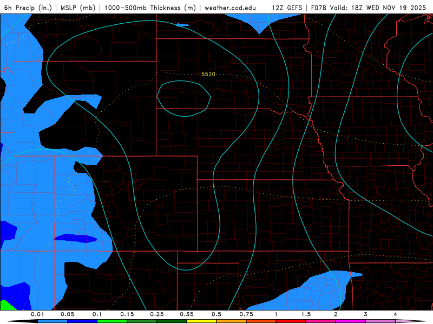The width and height of the screenshot is (433, 324).
Task: Click the yellow '5520' thickness contour label
Action: tap(208, 74)
